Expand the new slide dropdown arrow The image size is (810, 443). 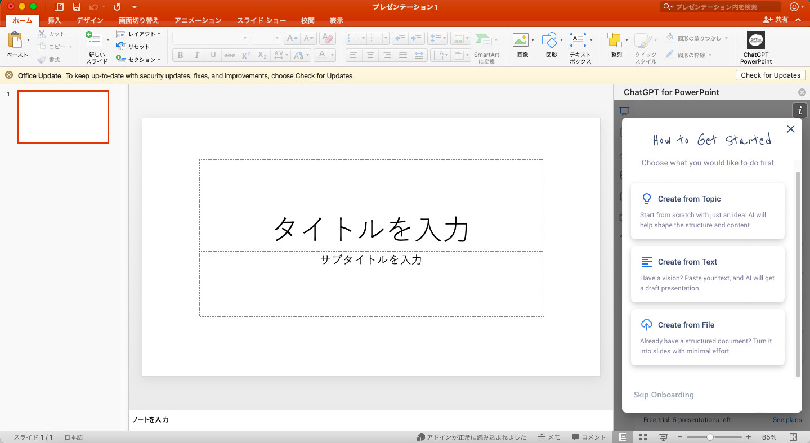(108, 40)
